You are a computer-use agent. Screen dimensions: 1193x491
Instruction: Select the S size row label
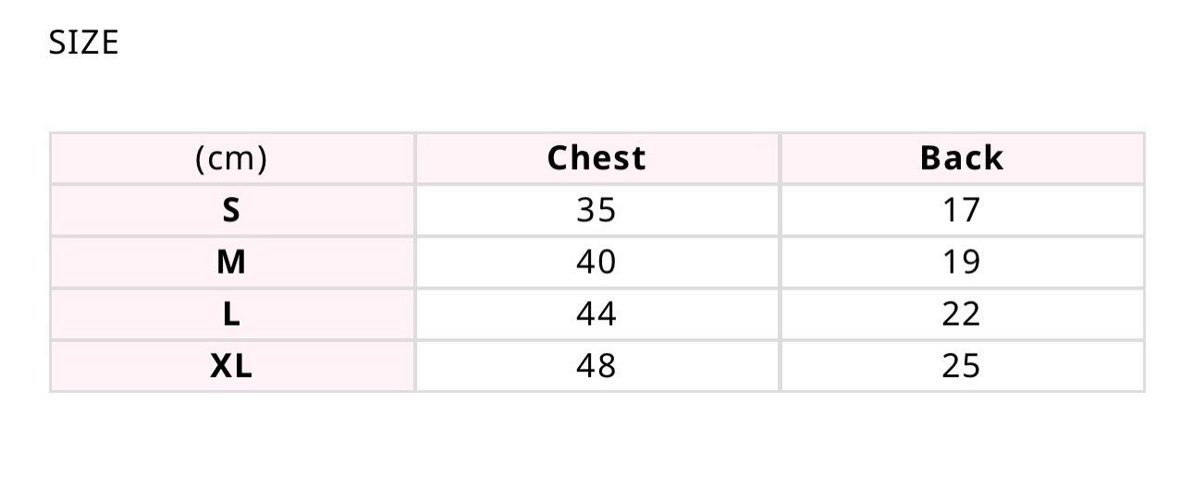tap(231, 211)
